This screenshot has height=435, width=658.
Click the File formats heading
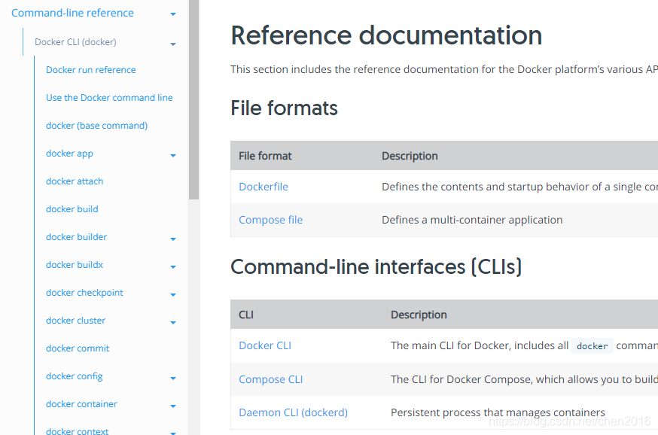pos(284,108)
